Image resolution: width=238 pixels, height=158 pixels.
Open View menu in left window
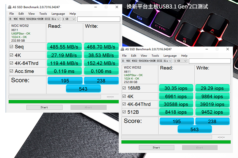[x=32, y=14]
